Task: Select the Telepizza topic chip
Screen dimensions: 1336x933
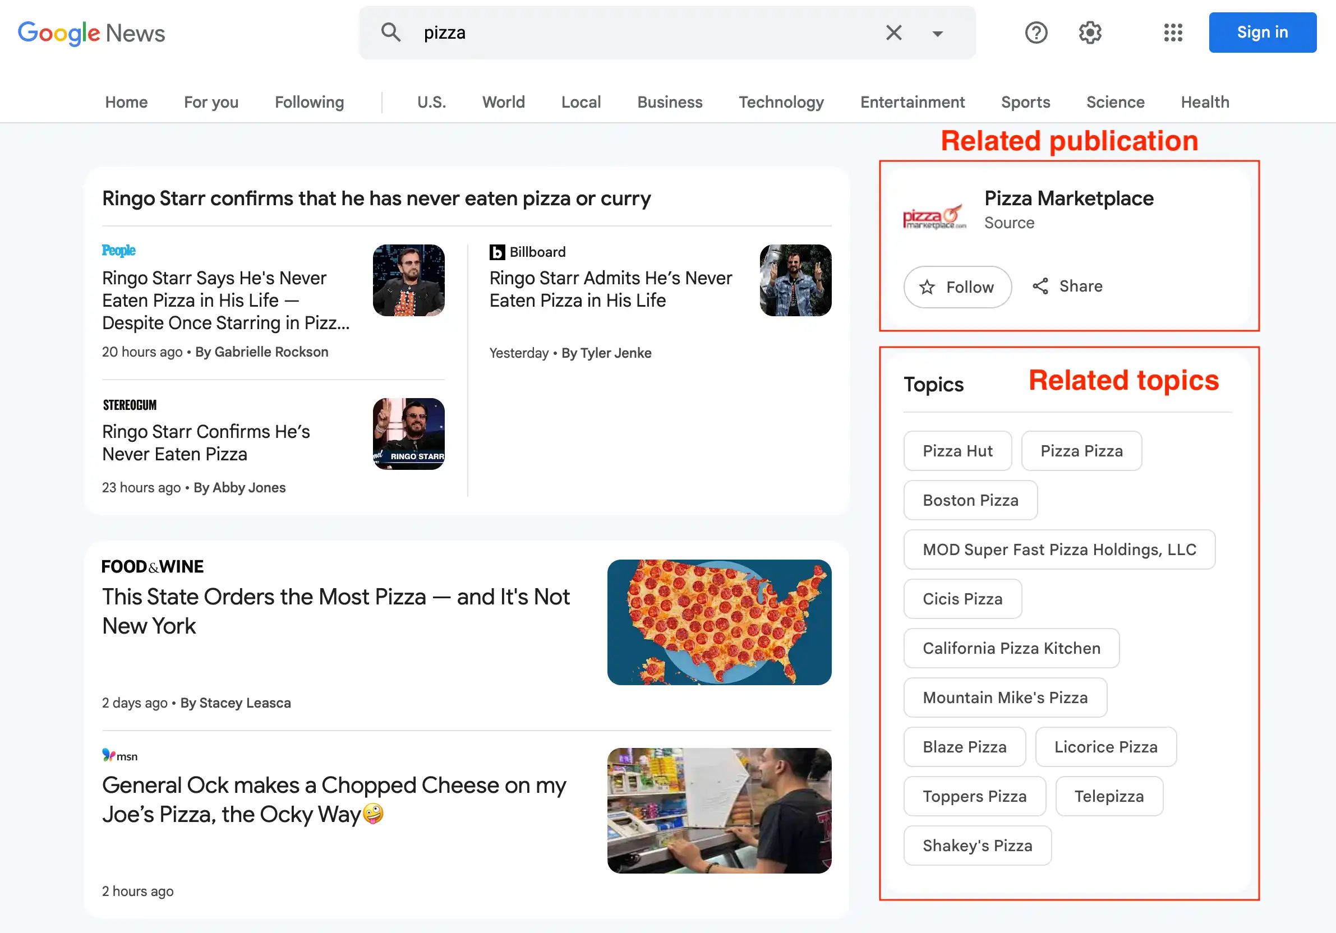Action: coord(1109,796)
